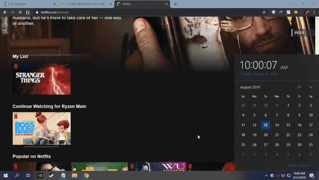Select August 13 in the calendar
This screenshot has width=319, height=180.
(266, 125)
